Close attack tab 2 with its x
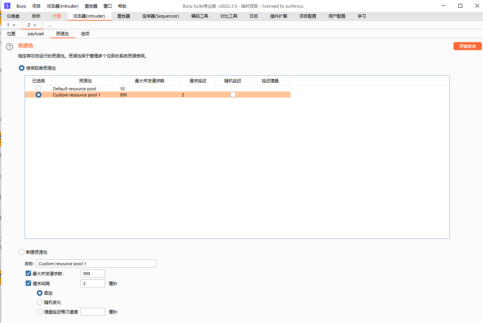The width and height of the screenshot is (483, 323). coord(34,25)
